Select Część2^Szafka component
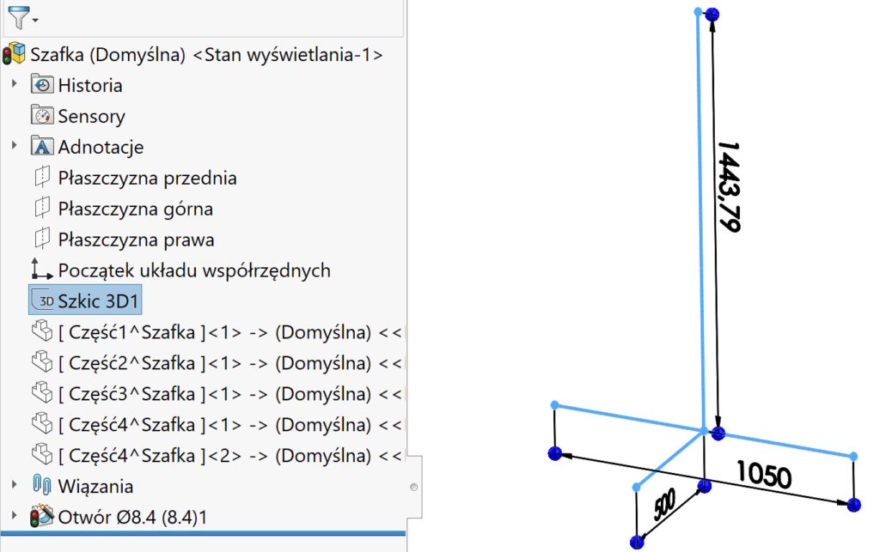This screenshot has height=552, width=880. coord(215,362)
